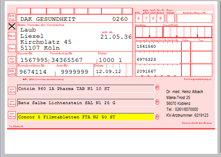Enable the Sonst checkbox

click(12, 49)
